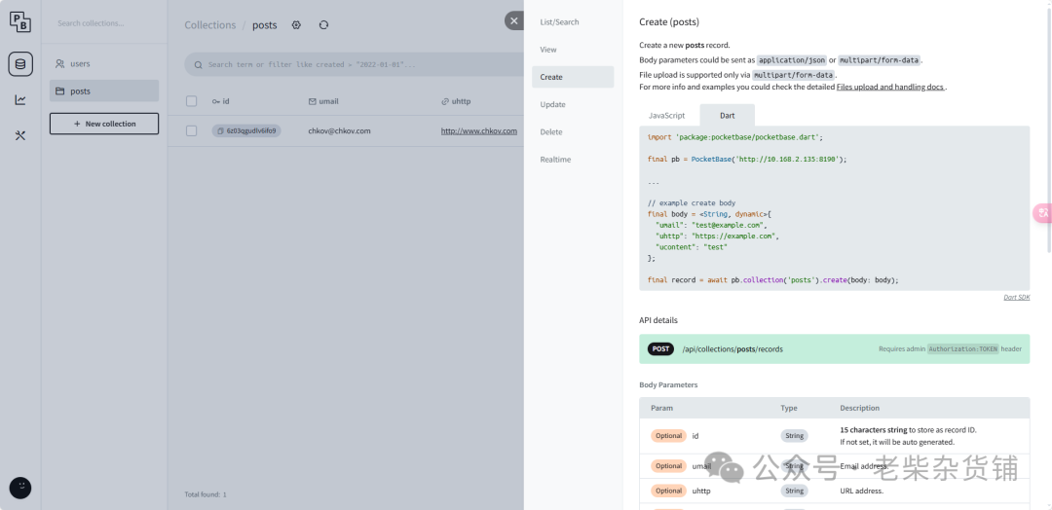Switch to the JavaScript code tab
This screenshot has width=1052, height=510.
click(667, 115)
